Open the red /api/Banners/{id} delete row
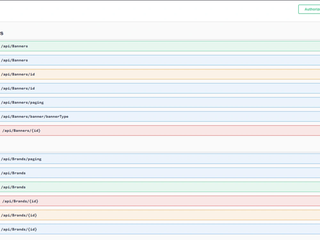 coord(160,131)
